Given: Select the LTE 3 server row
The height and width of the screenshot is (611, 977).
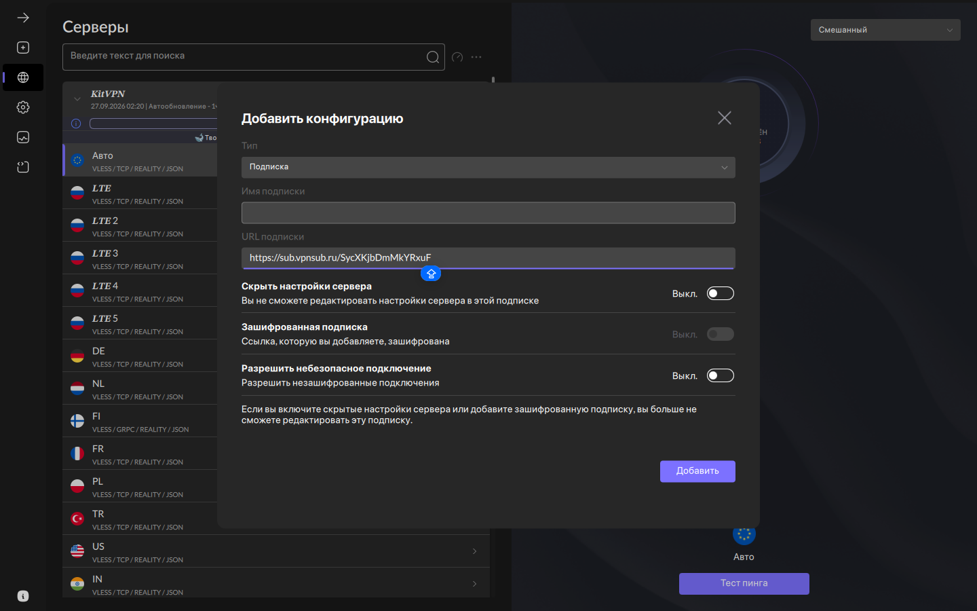Looking at the screenshot, I should [x=140, y=258].
